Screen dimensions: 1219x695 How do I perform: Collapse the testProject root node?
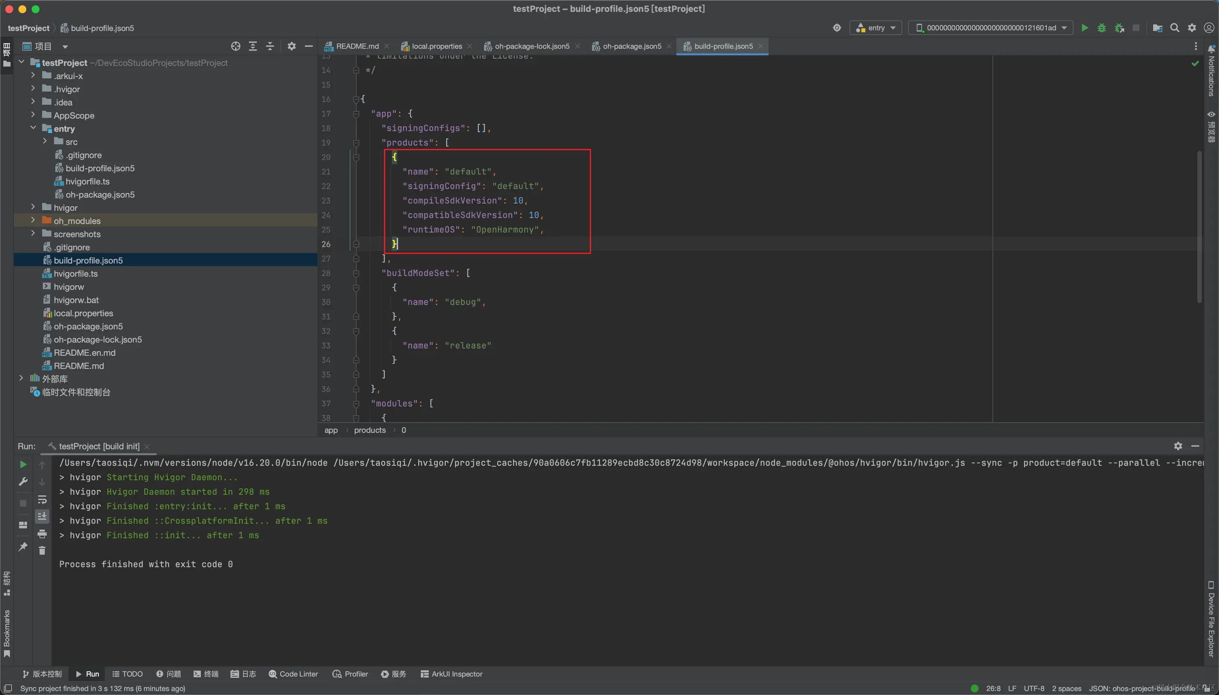click(x=21, y=62)
